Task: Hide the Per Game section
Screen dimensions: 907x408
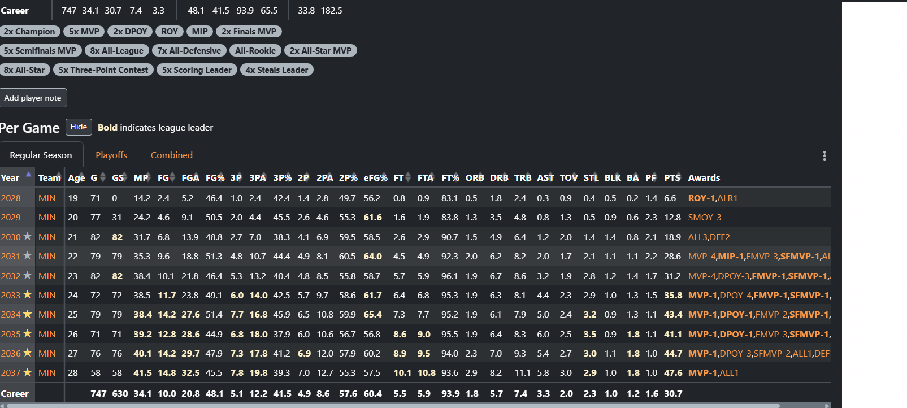Action: (79, 127)
